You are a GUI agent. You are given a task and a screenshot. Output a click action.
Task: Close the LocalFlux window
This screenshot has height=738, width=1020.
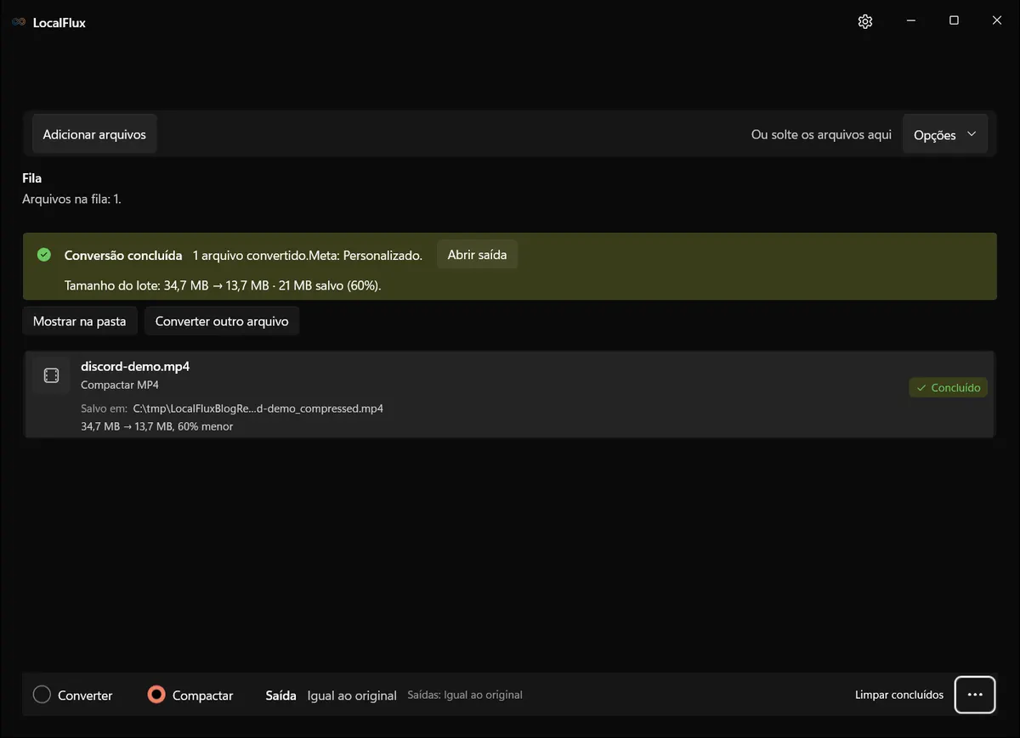(x=997, y=21)
